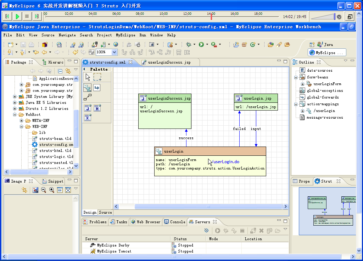Image resolution: width=363 pixels, height=261 pixels.
Task: Select the Palette X page tool
Action: pyautogui.click(x=88, y=118)
